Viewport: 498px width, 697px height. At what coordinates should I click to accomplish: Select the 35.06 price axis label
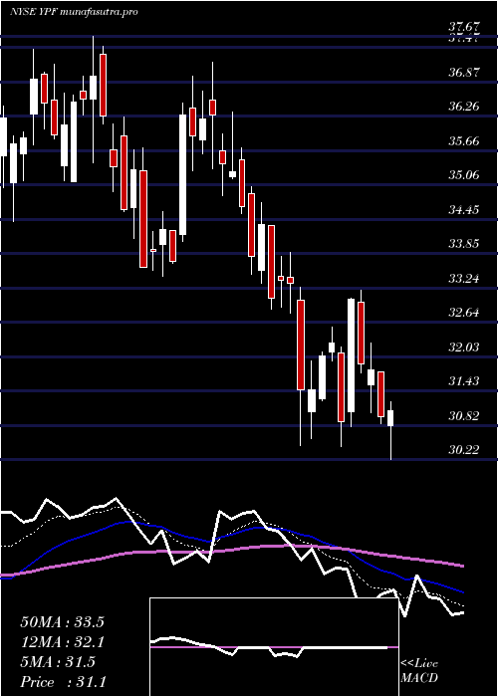(x=465, y=174)
